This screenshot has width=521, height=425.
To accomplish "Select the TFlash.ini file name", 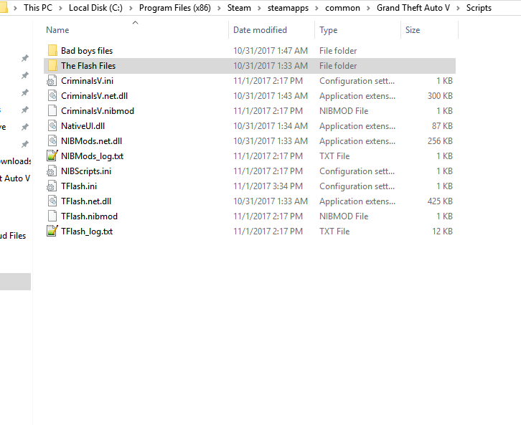I will click(79, 186).
